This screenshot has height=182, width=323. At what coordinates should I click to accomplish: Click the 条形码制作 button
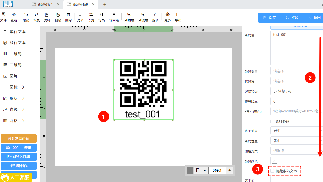coord(18,166)
